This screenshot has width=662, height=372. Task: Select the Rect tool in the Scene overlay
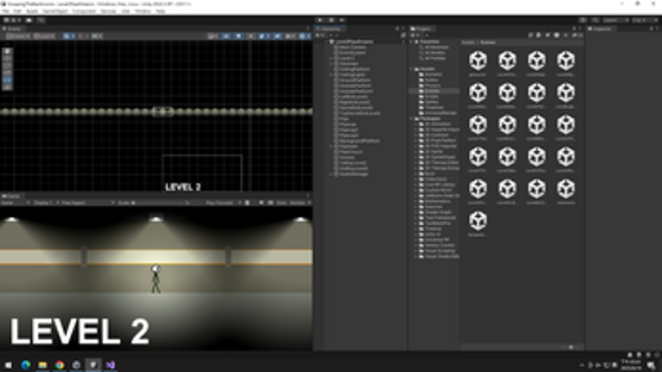click(x=8, y=80)
